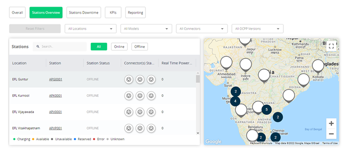Click the search magnifier icon

38,47
